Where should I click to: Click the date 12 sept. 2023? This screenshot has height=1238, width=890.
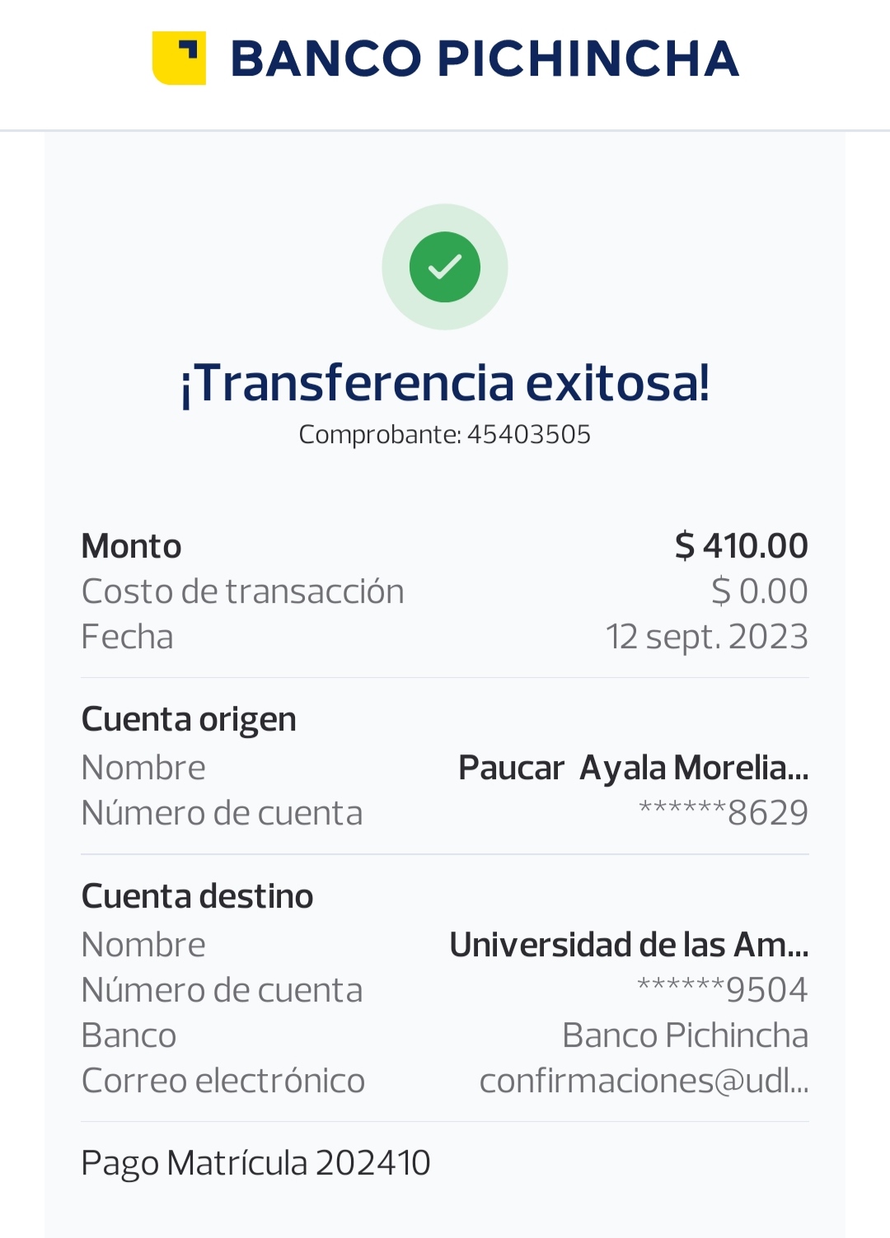tap(706, 637)
